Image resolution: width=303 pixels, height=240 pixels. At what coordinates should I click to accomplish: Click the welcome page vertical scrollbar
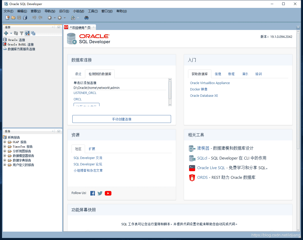[298, 91]
